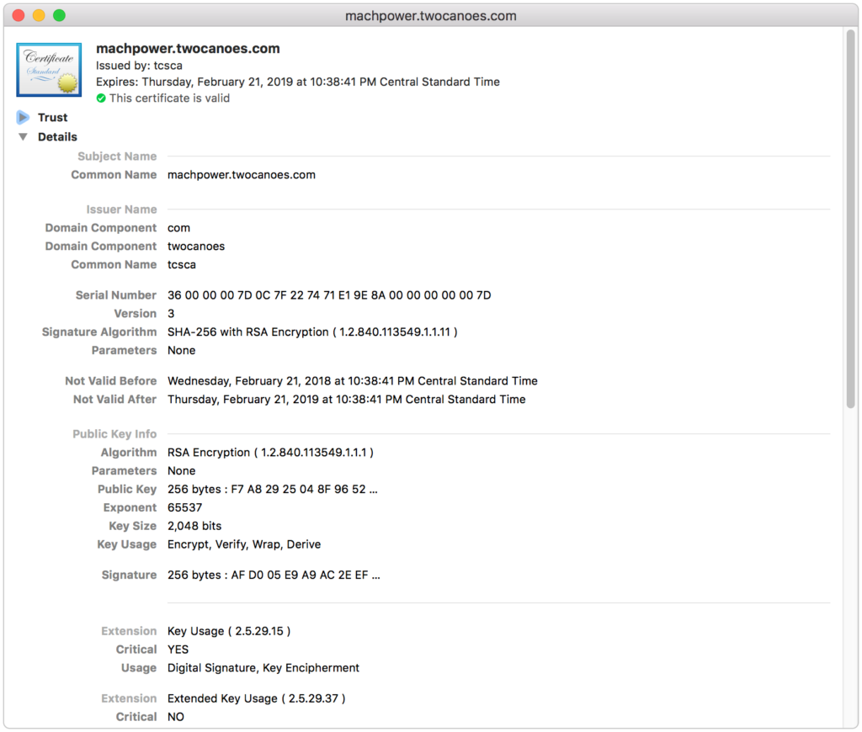The image size is (862, 732).
Task: Select Issuer Common Name value 'tcsca'
Action: tap(182, 265)
